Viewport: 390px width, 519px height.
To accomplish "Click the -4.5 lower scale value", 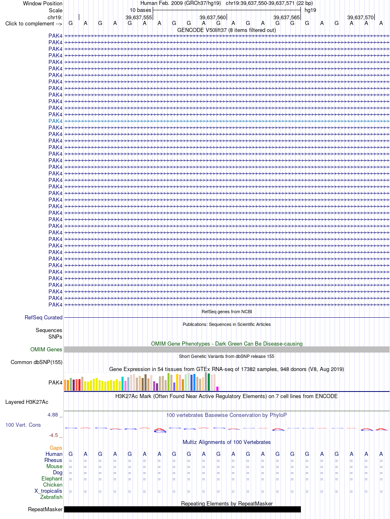I will [53, 435].
